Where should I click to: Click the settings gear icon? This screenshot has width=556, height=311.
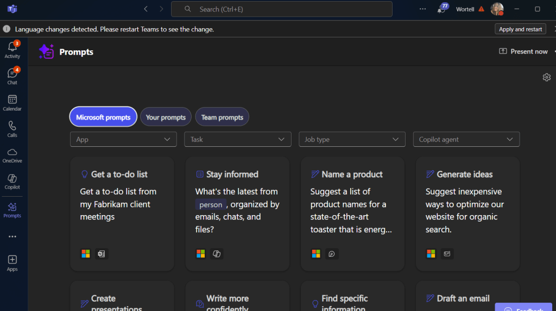point(546,77)
